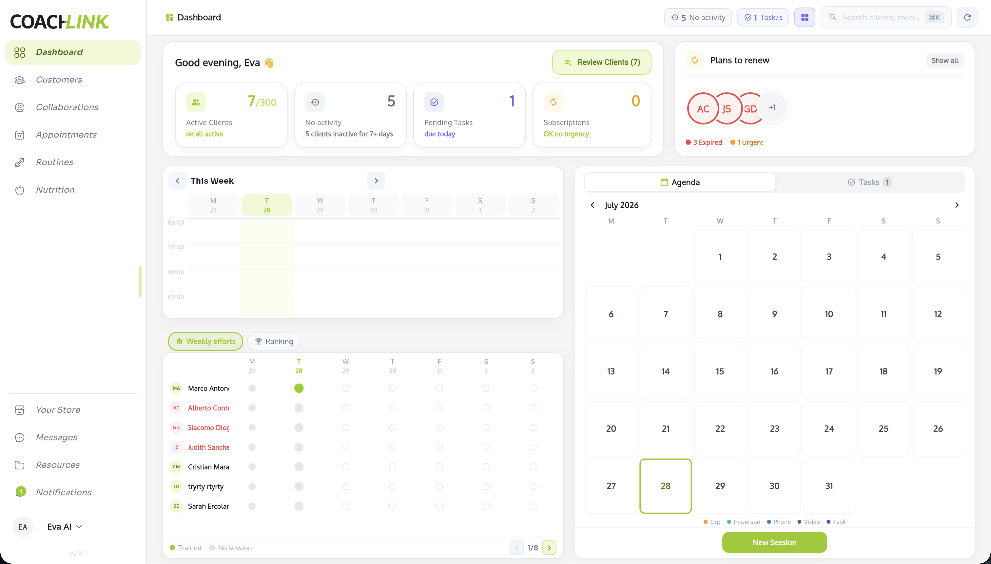Image resolution: width=991 pixels, height=564 pixels.
Task: Toggle Judith Sanchez's Friday 31 effort circle
Action: click(x=439, y=447)
